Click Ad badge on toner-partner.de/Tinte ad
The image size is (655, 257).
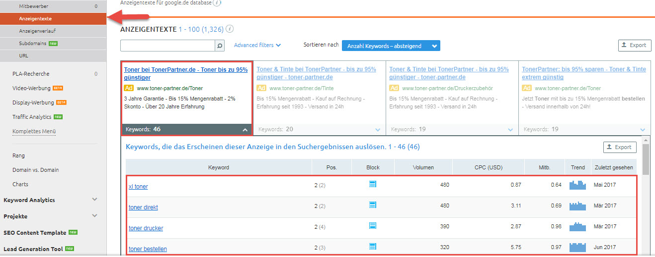tap(261, 88)
